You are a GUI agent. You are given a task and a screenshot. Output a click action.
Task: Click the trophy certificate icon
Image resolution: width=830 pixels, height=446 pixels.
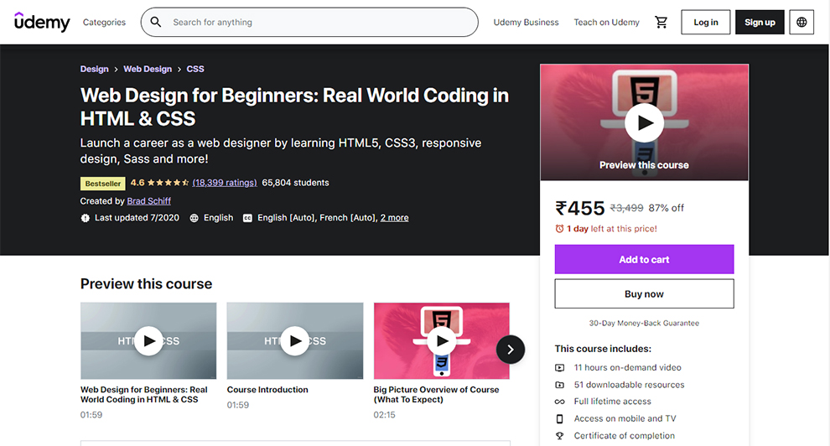559,436
